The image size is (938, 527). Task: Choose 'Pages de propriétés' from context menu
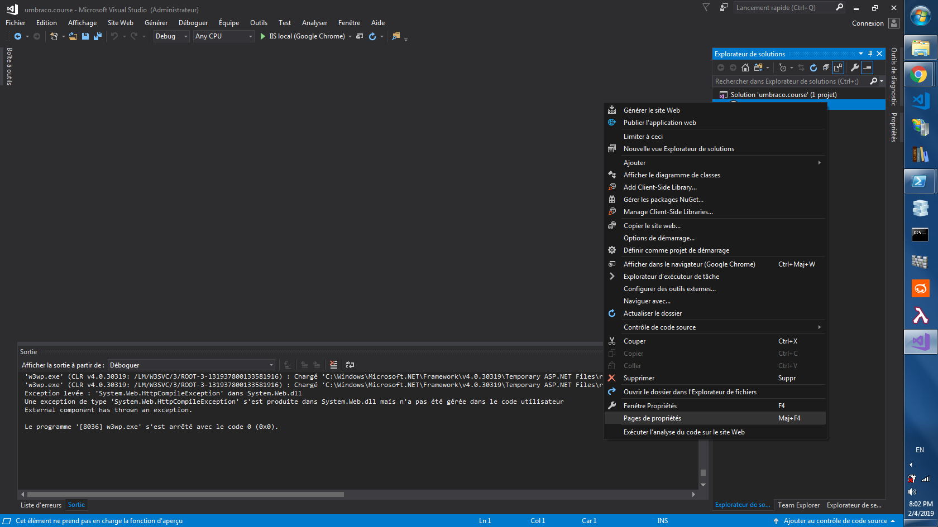652,418
